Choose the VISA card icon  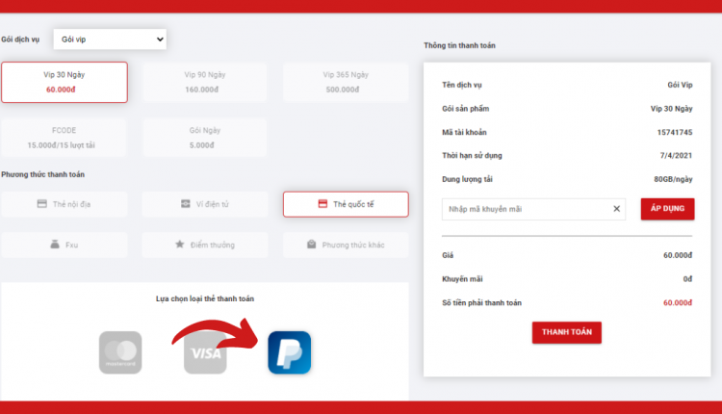click(205, 352)
